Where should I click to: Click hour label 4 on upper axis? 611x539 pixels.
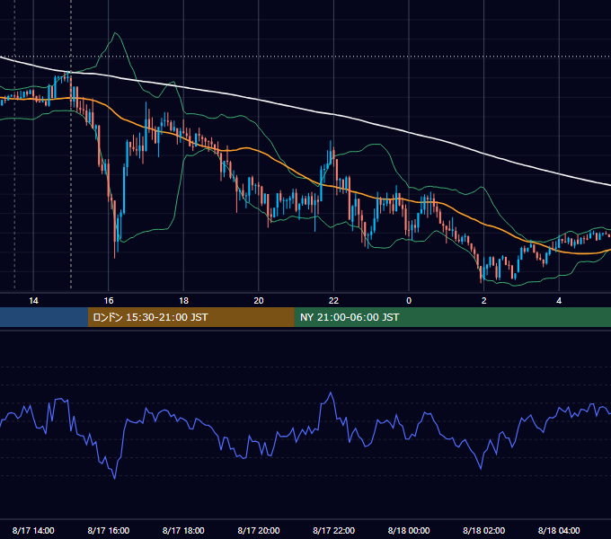[x=559, y=301]
